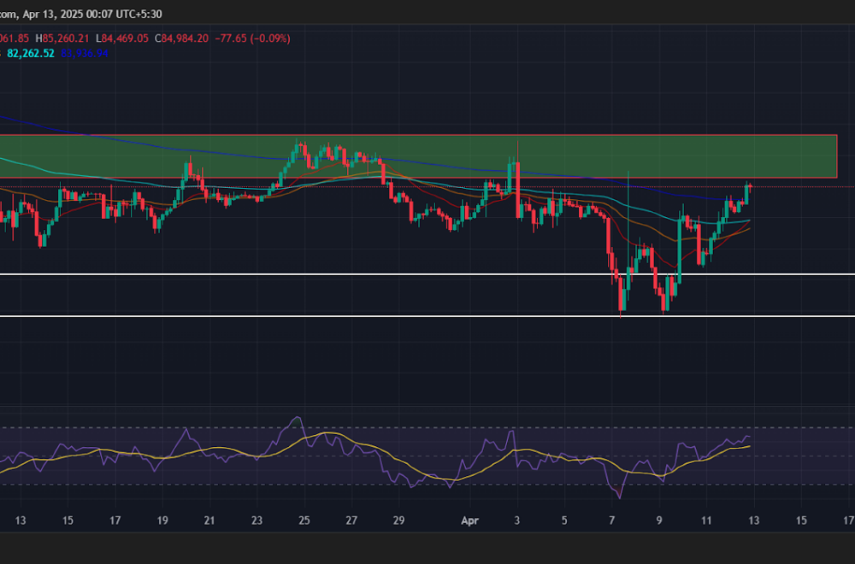
Task: Click the '25' date label on time axis
Action: pos(304,521)
